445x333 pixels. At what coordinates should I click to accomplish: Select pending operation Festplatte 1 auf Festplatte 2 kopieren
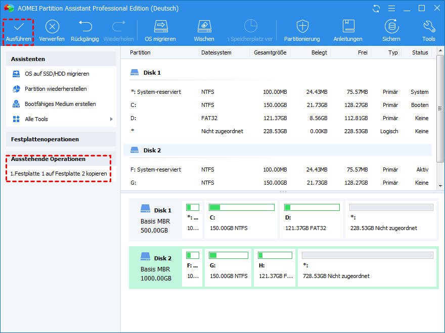click(59, 174)
